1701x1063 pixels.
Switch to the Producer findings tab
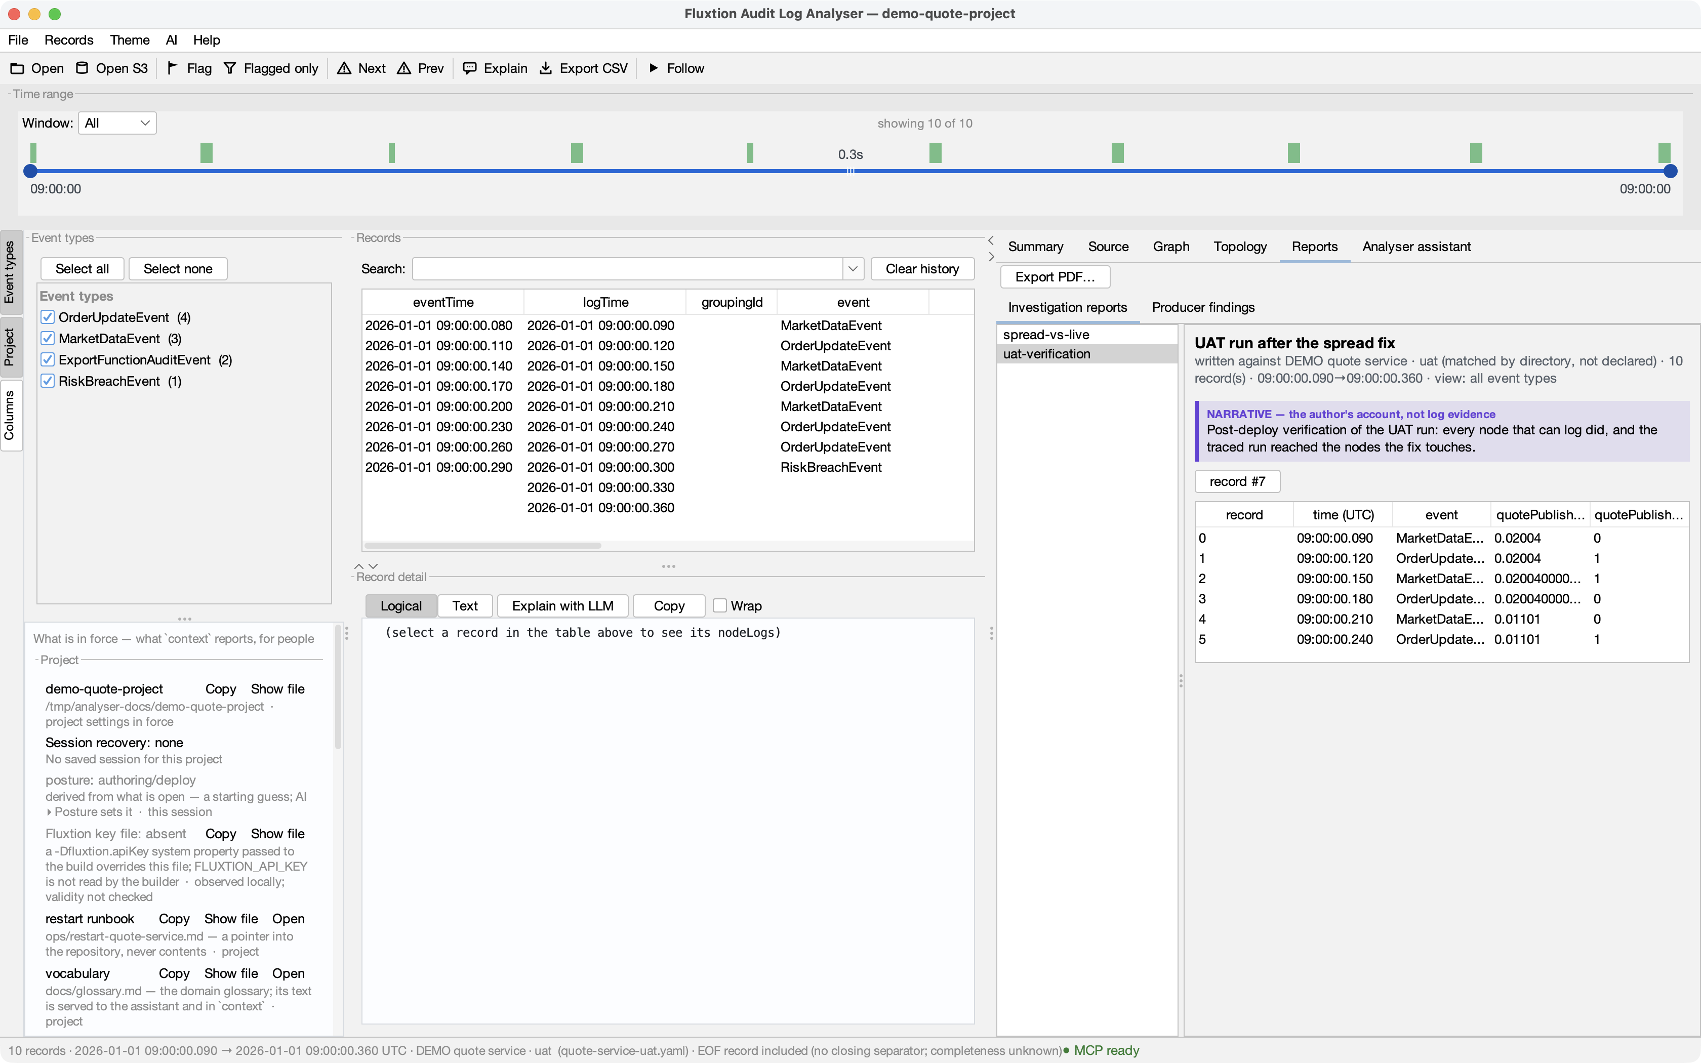tap(1203, 307)
